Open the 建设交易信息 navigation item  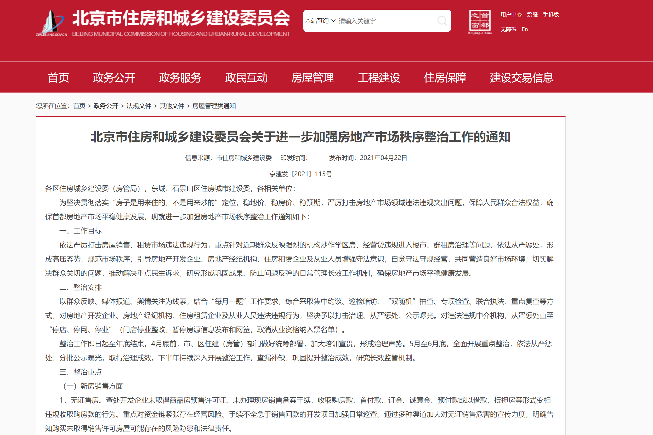[522, 78]
